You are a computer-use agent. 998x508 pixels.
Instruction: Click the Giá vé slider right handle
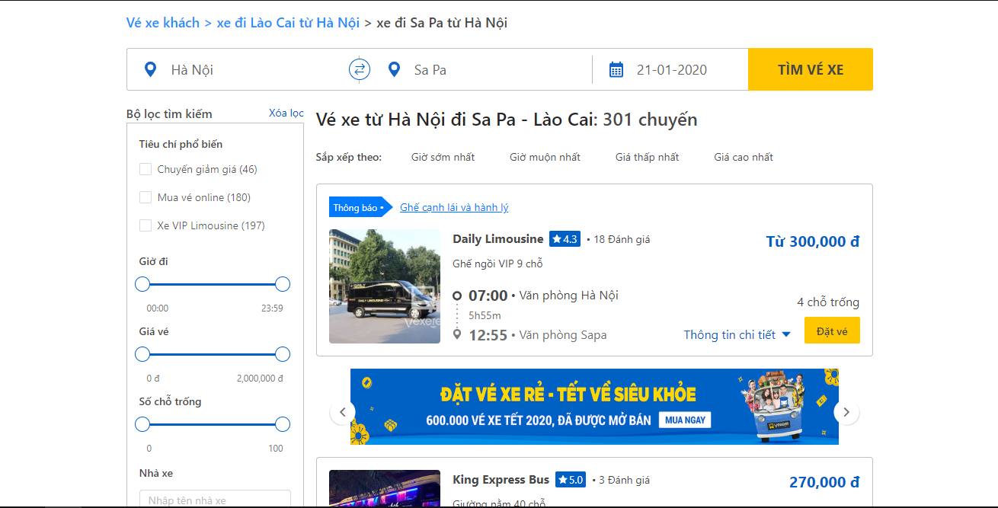click(x=283, y=354)
